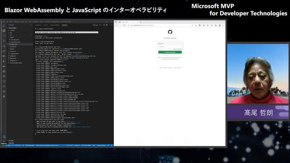Open FetchData.razor in the Explorer tree
Image resolution: width=290 pixels, height=163 pixels.
point(15,42)
